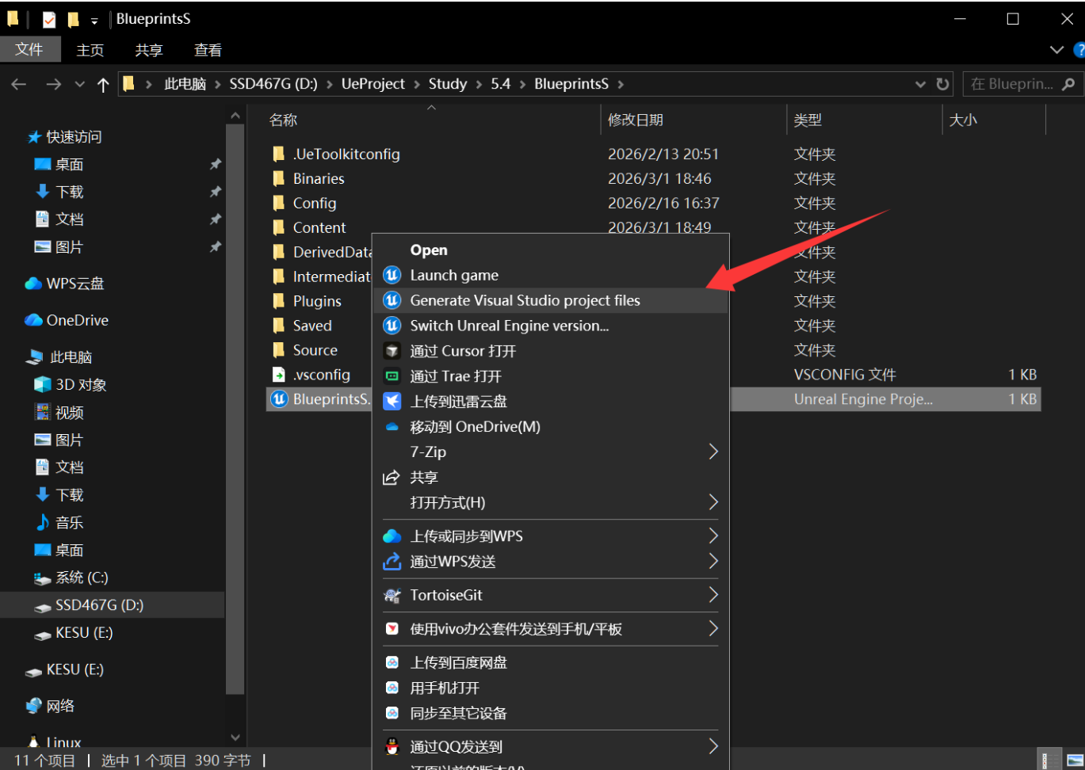Open the address bar history dropdown

coord(919,84)
